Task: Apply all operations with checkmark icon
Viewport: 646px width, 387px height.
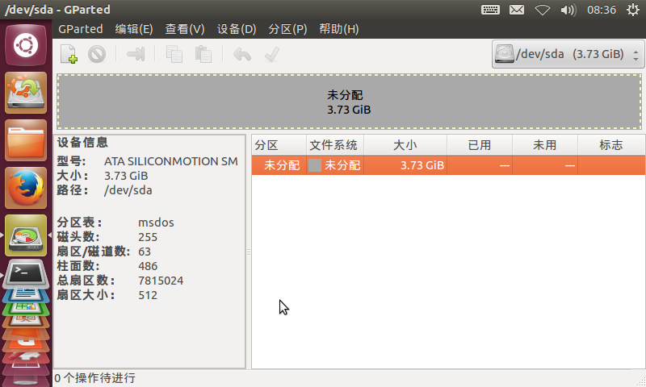Action: click(272, 54)
